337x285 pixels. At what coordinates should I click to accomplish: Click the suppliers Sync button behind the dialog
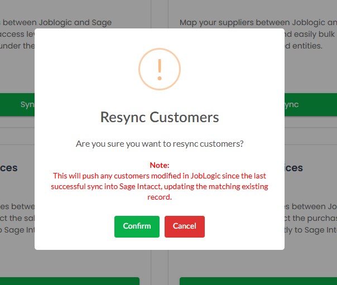311,105
